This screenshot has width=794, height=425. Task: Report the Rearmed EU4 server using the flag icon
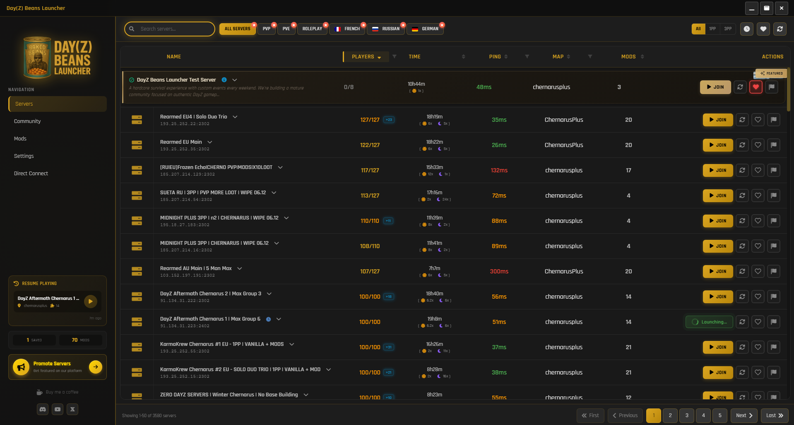point(774,120)
